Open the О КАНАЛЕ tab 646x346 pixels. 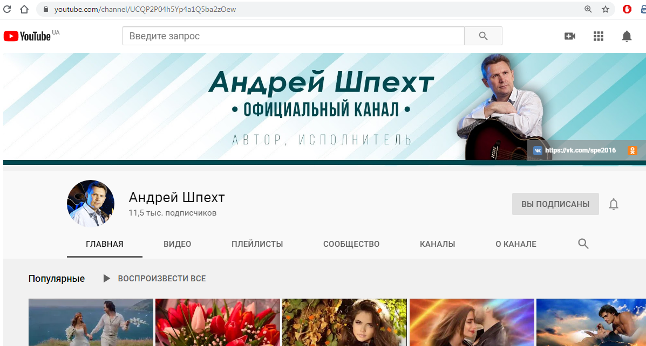[515, 244]
